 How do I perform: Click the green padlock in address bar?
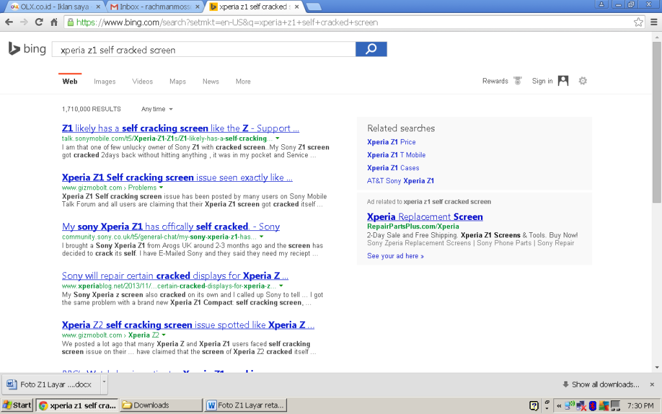[x=70, y=22]
